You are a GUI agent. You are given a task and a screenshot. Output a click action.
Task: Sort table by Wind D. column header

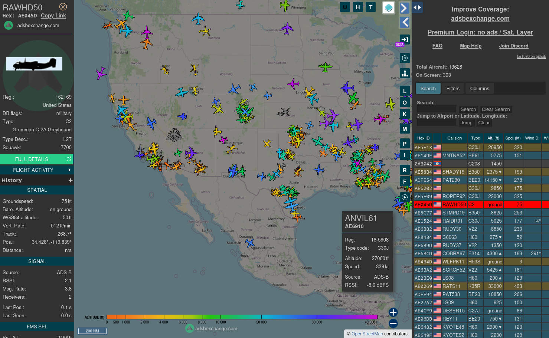pos(532,138)
